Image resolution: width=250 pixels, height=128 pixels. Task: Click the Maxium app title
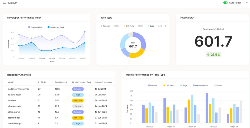(x=13, y=3)
